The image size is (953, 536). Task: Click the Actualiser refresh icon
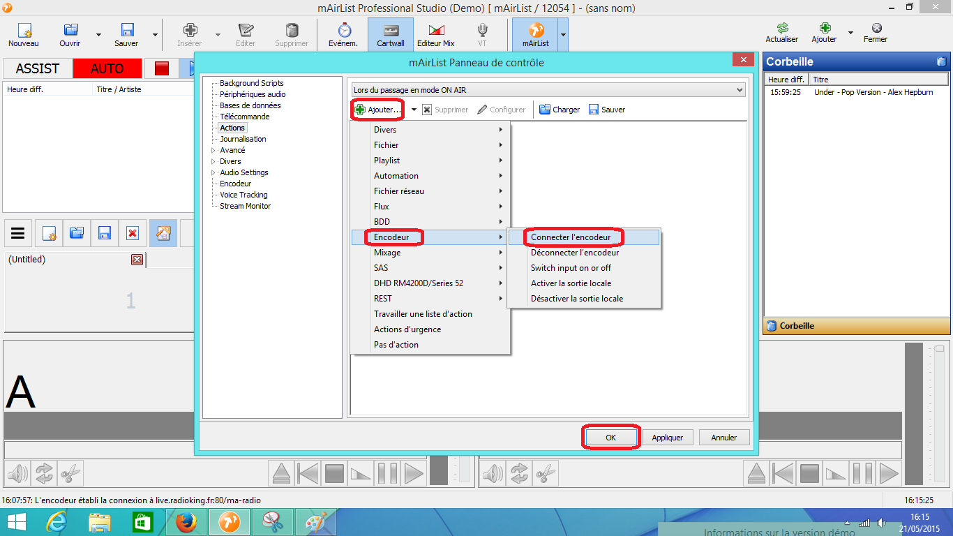point(782,28)
